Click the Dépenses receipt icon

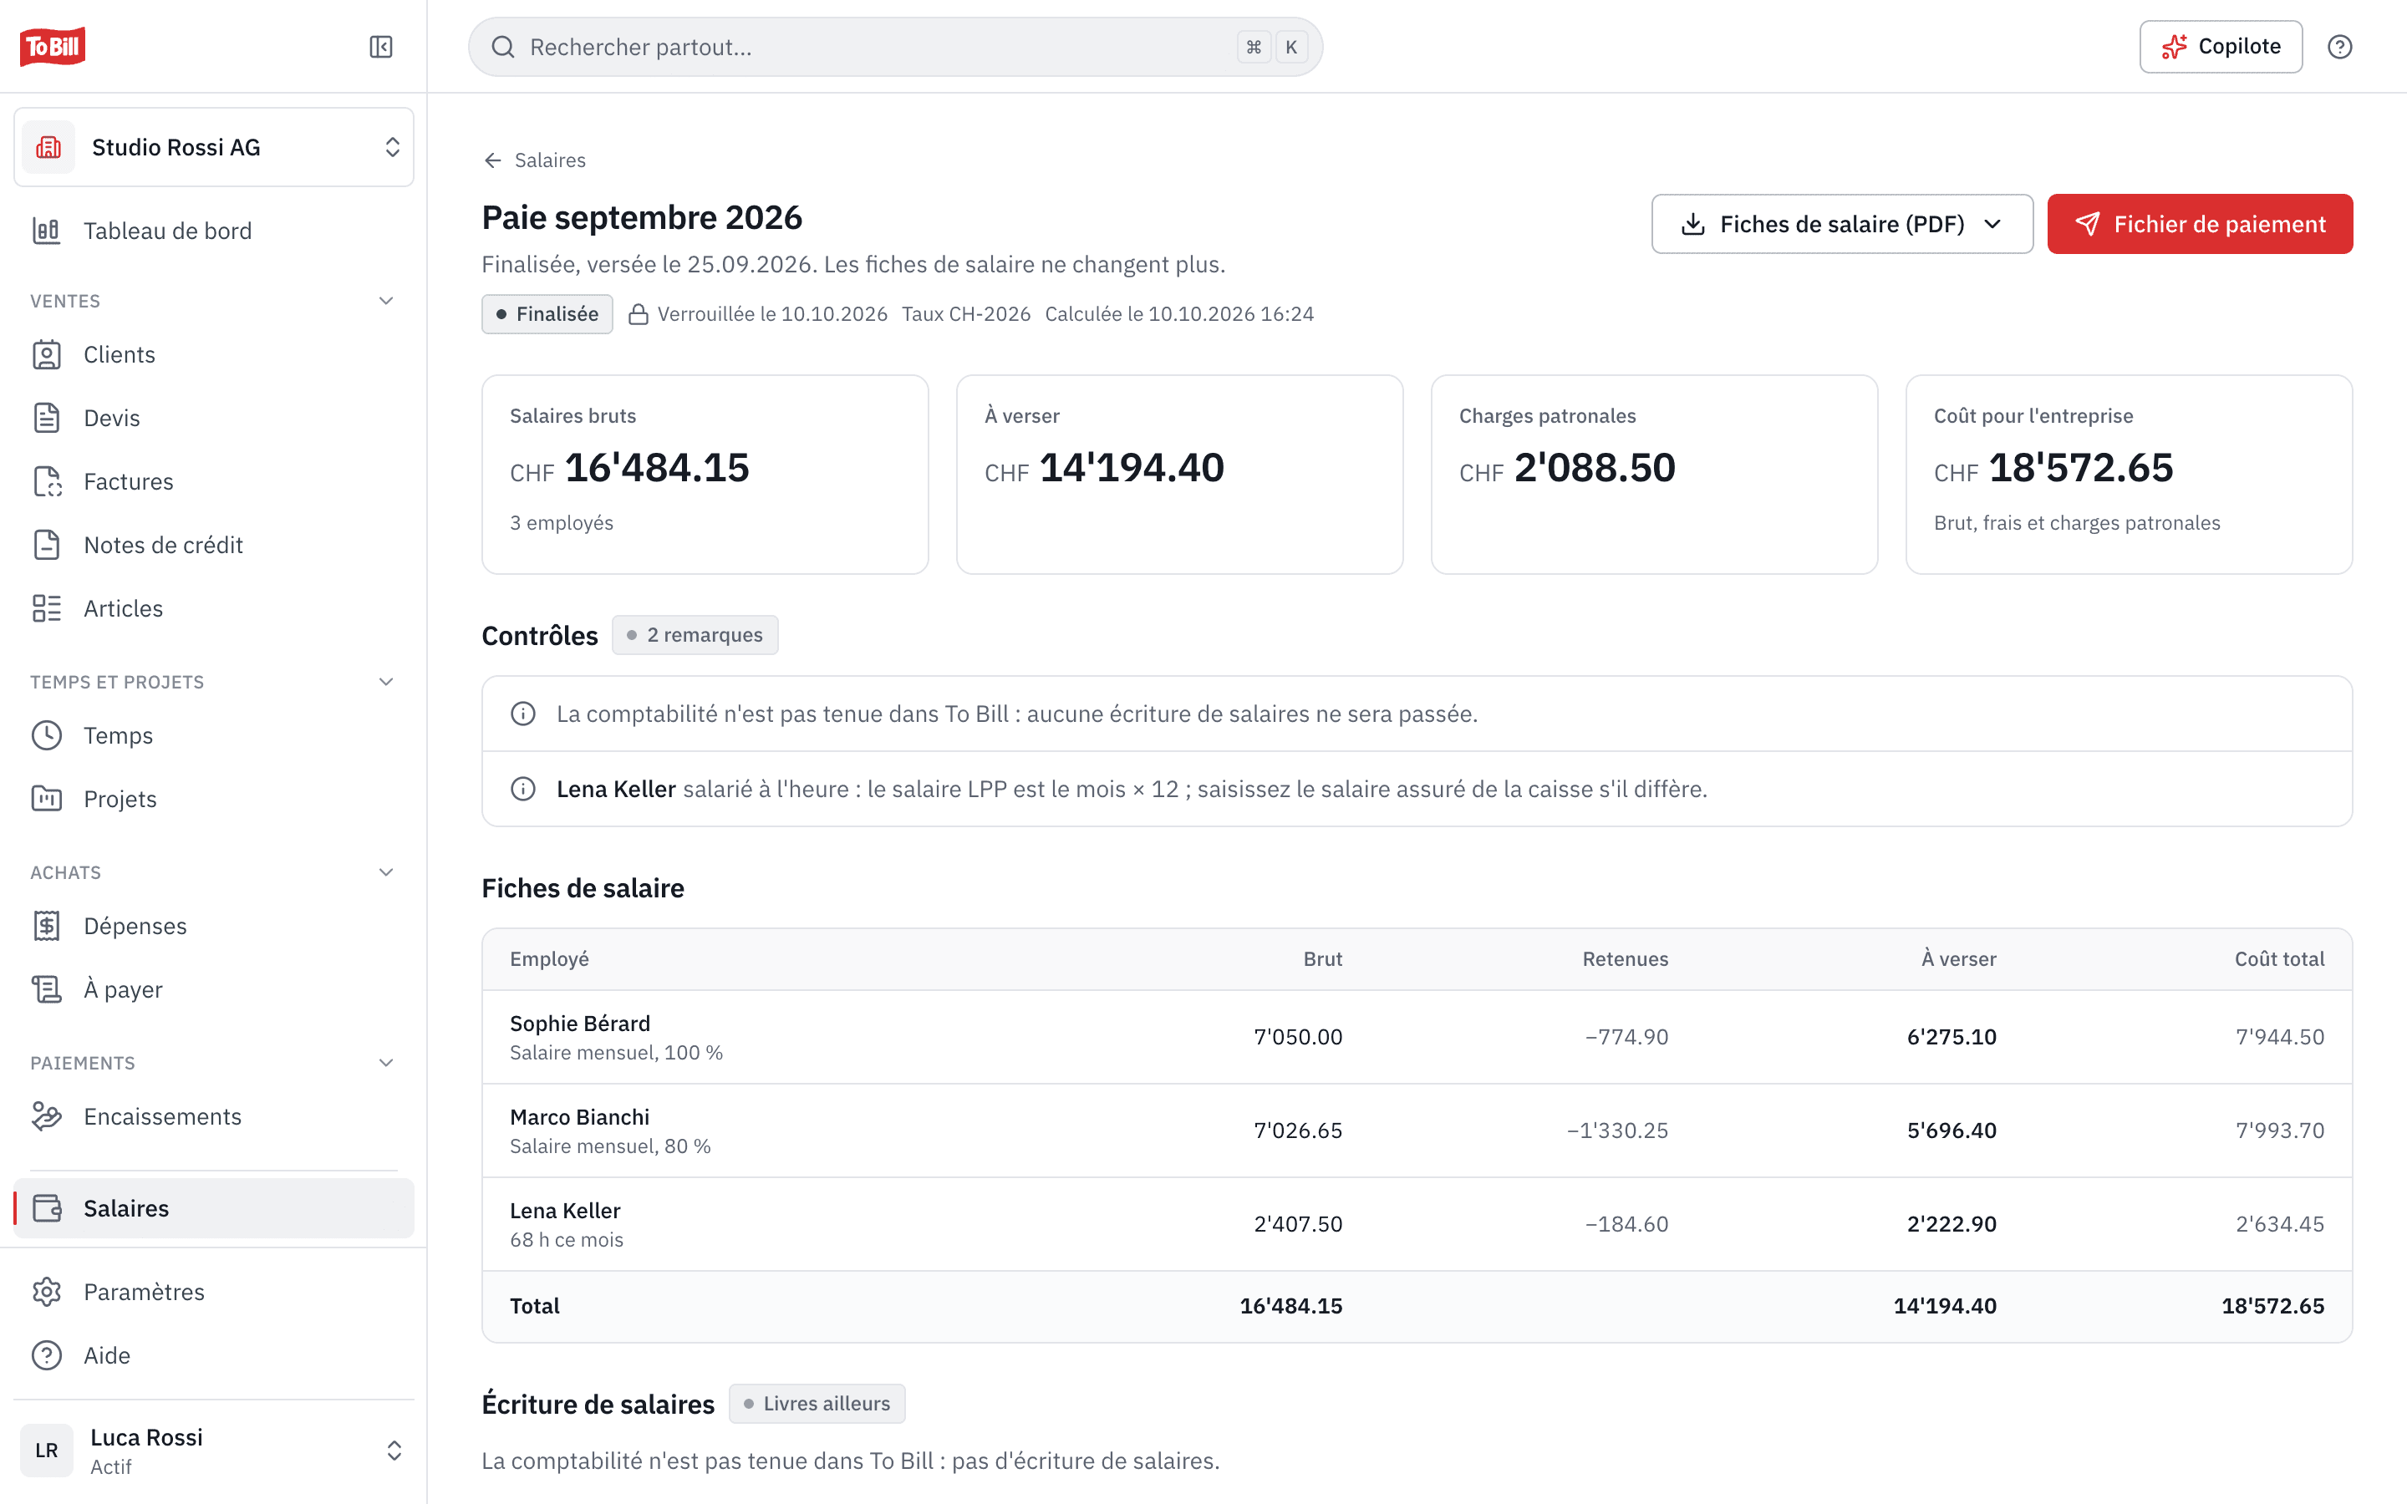coord(47,926)
